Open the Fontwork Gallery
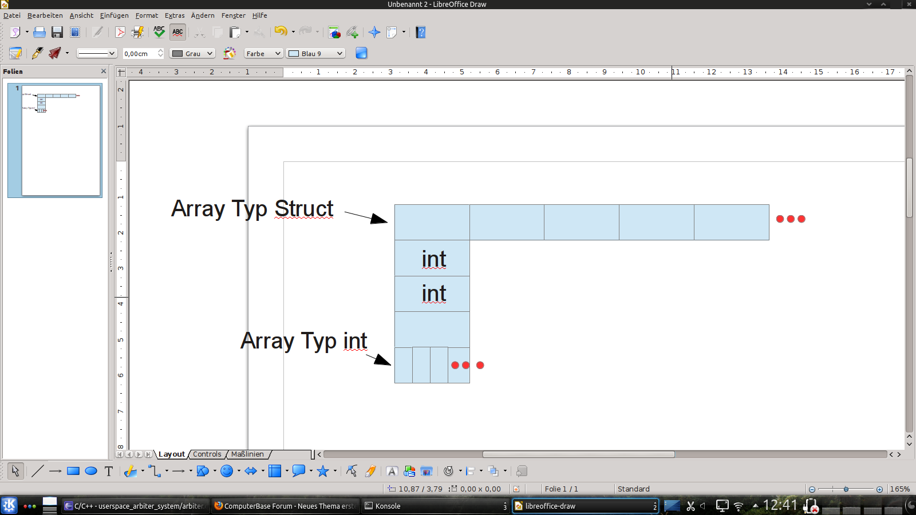This screenshot has width=916, height=515. point(392,471)
